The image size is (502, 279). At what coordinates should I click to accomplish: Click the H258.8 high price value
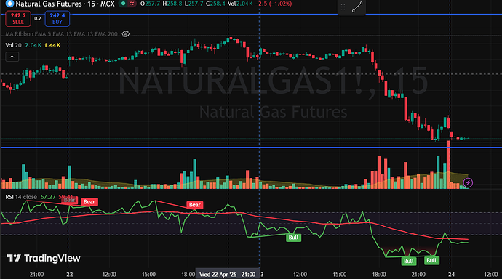172,4
